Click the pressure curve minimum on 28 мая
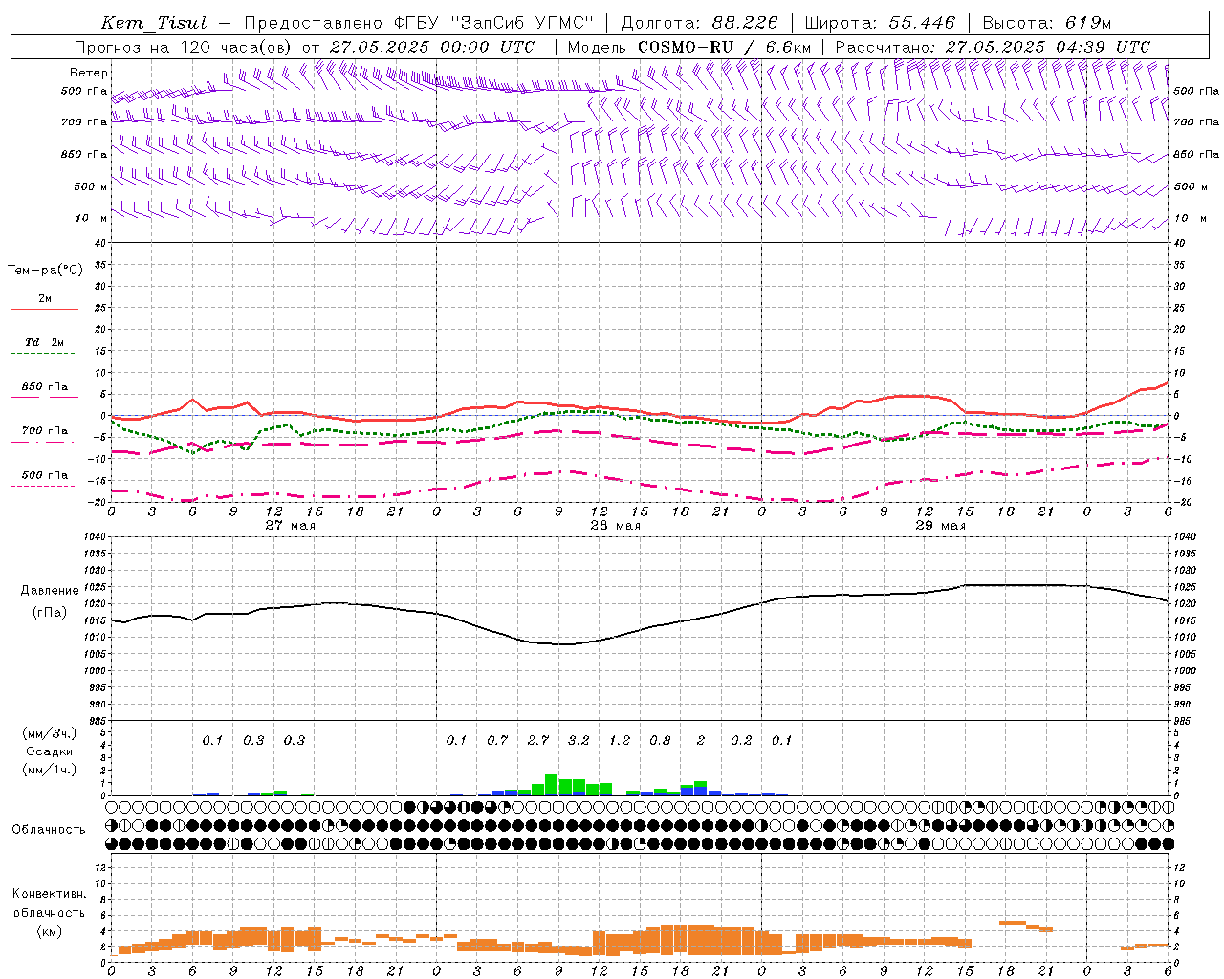 [564, 644]
